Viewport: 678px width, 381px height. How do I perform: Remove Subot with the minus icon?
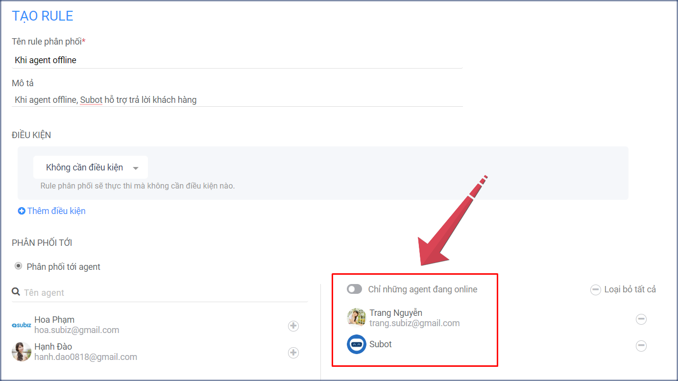pyautogui.click(x=641, y=346)
